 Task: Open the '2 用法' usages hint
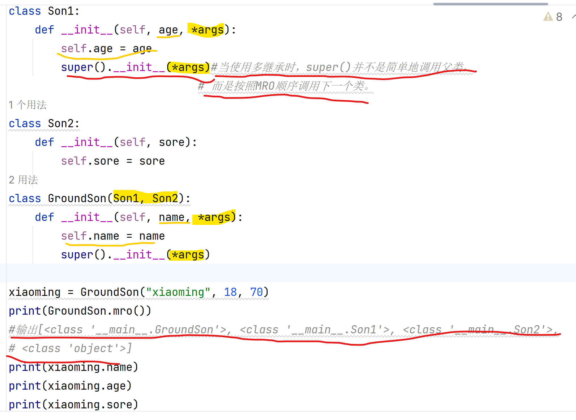(x=23, y=180)
